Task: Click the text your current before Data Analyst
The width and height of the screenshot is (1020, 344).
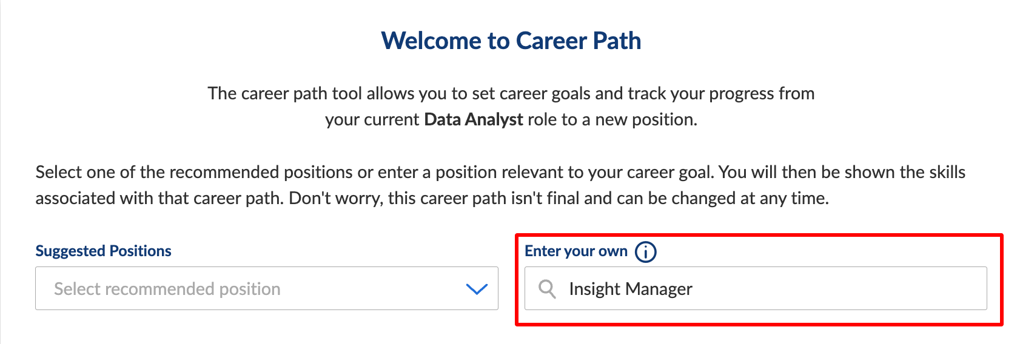Action: pyautogui.click(x=372, y=119)
